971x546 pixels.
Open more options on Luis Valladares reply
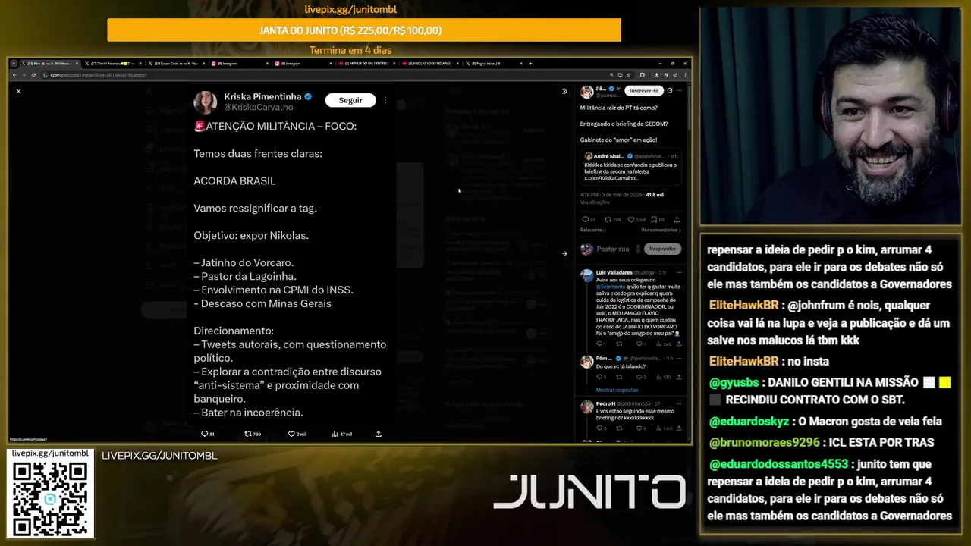pos(679,272)
